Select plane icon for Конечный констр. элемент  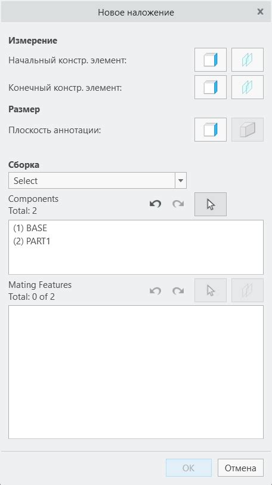point(248,87)
